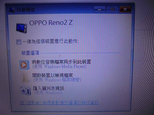Click the OPPO Reno2 Z device icon
Image resolution: width=154 pixels, height=115 pixels.
coord(22,28)
